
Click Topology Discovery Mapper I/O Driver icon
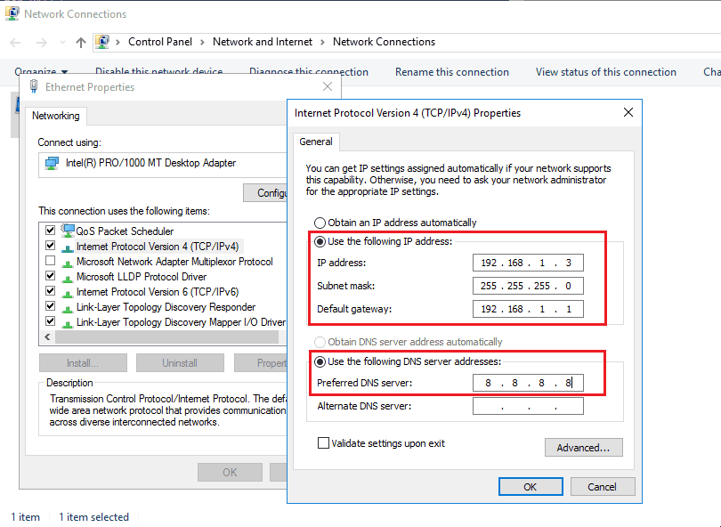click(68, 324)
